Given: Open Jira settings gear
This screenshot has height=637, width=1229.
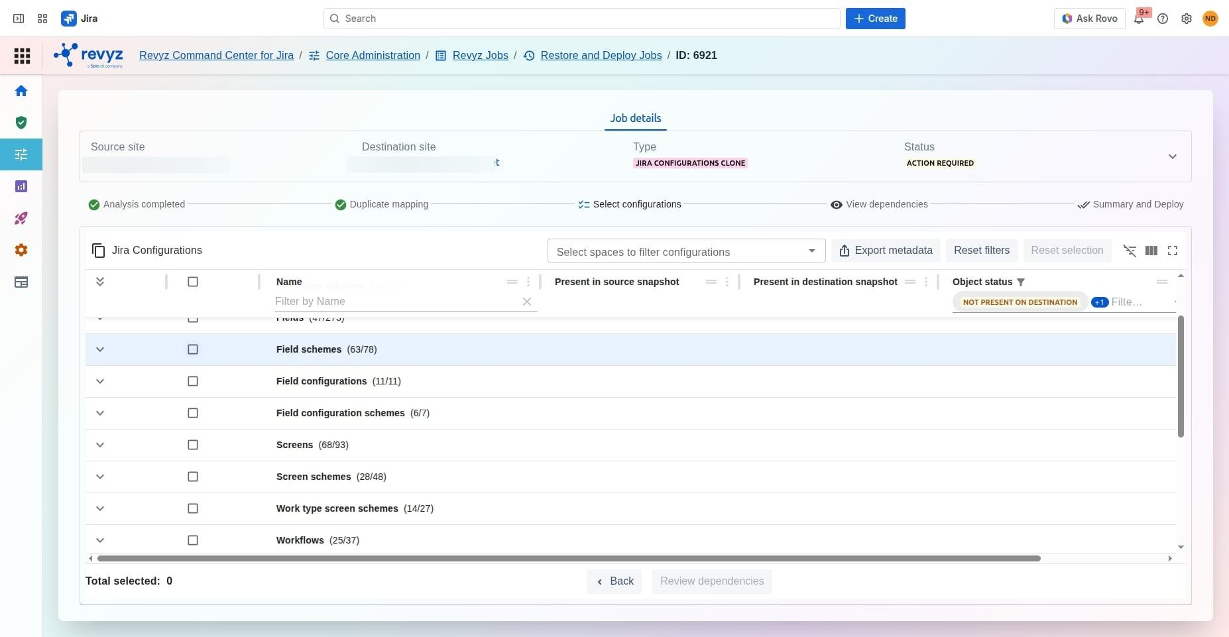Looking at the screenshot, I should (1187, 19).
